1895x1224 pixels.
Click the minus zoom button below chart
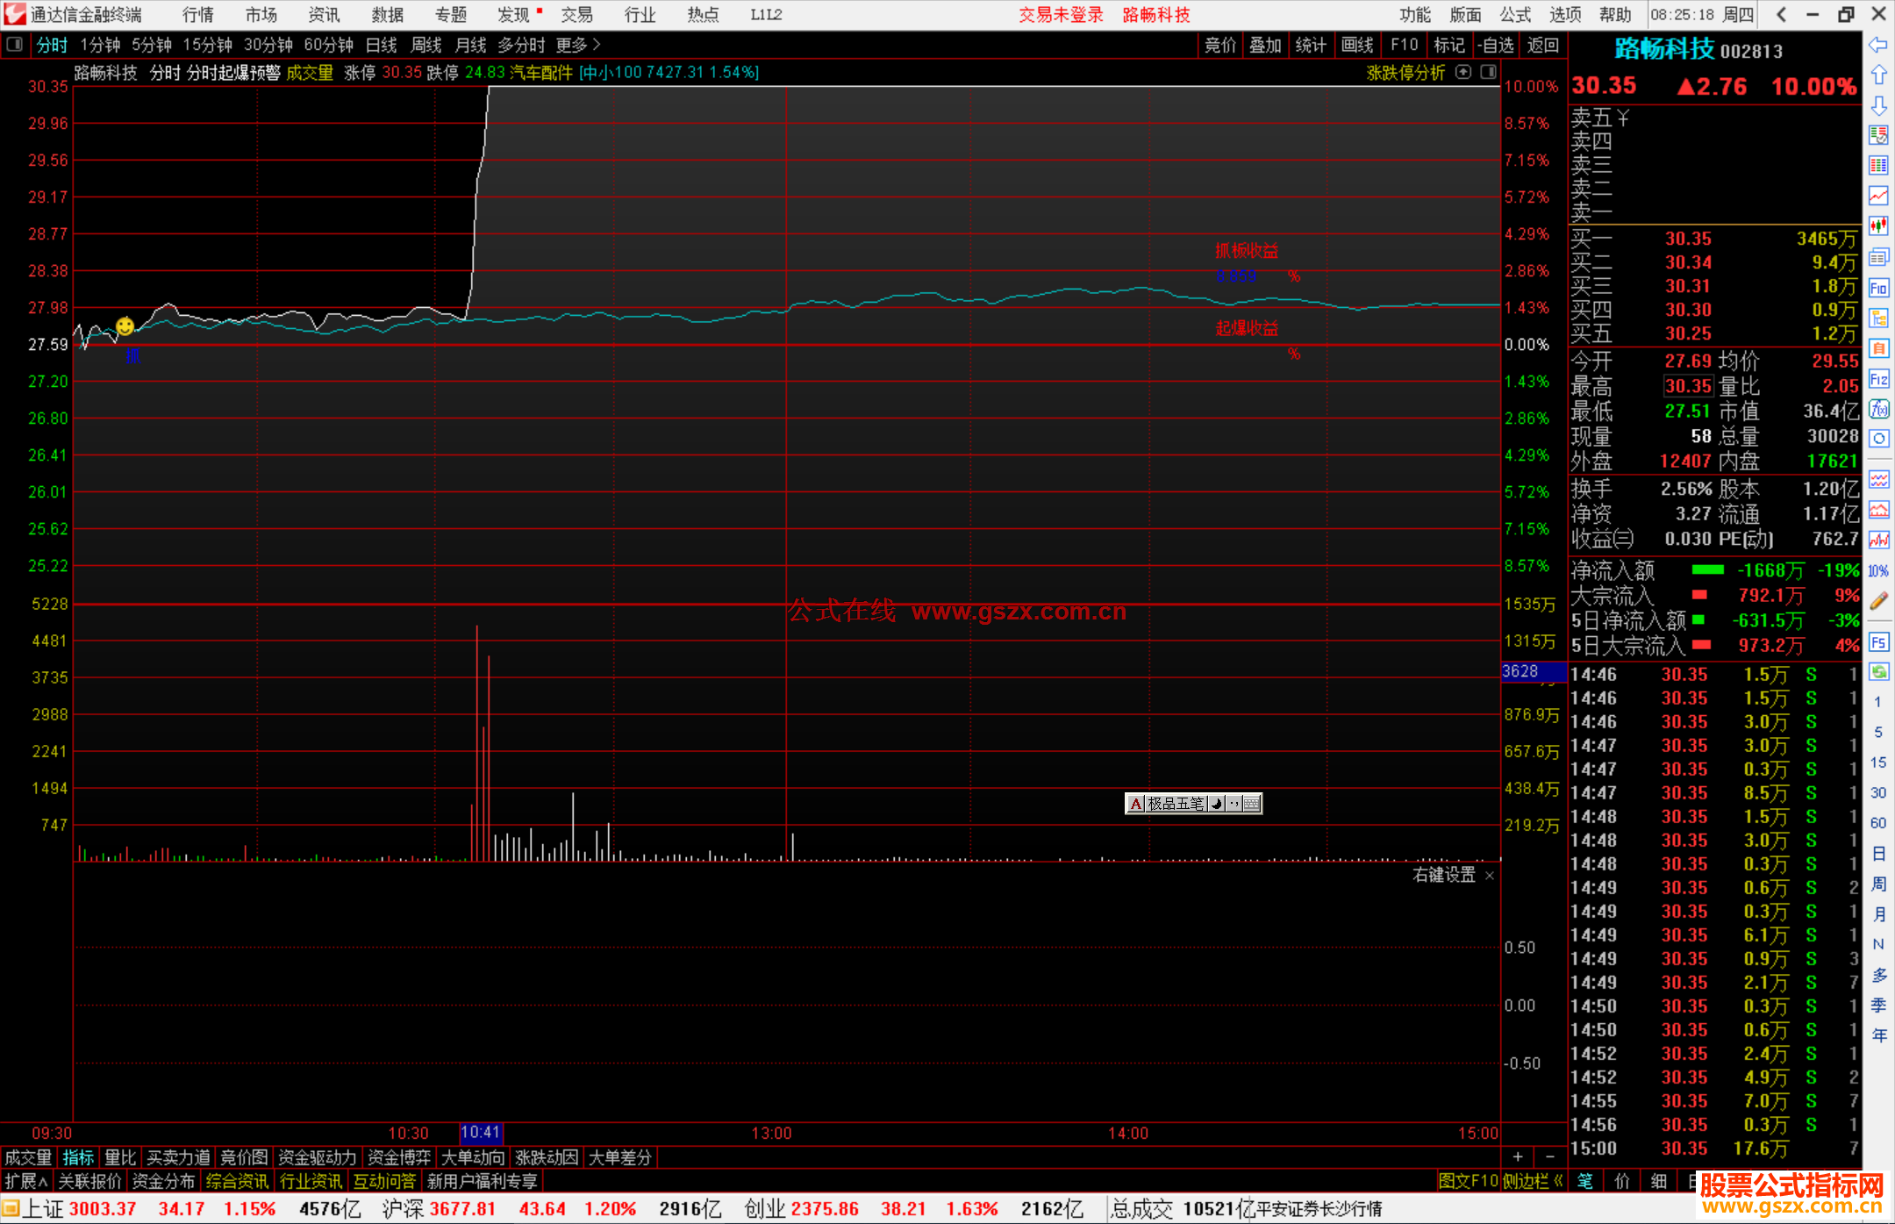pyautogui.click(x=1550, y=1157)
